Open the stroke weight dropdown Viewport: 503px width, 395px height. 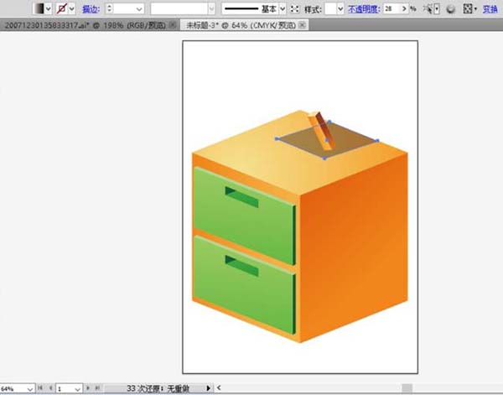click(139, 9)
